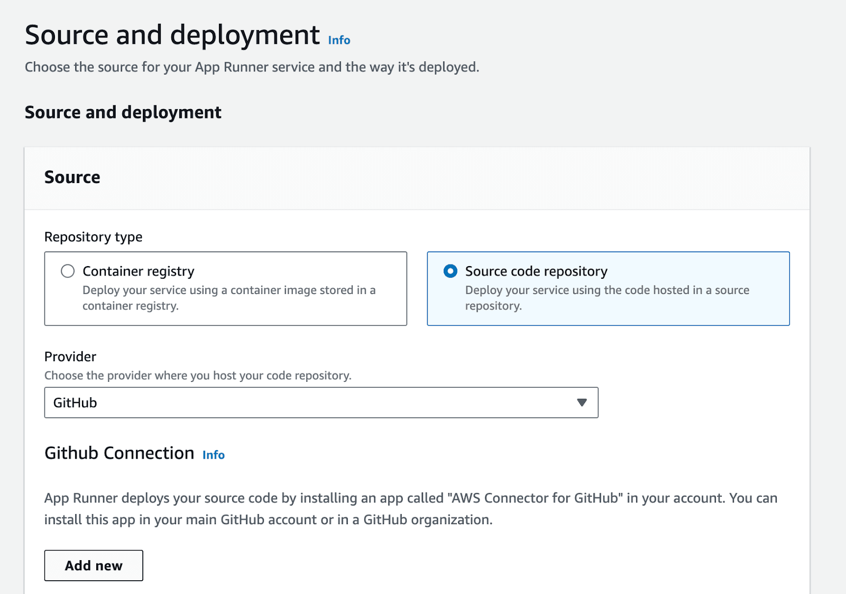Image resolution: width=846 pixels, height=594 pixels.
Task: Click the Add new connection button
Action: click(x=94, y=565)
